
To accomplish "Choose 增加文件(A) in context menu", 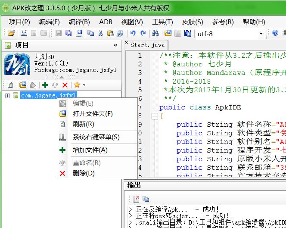I will coord(90,150).
